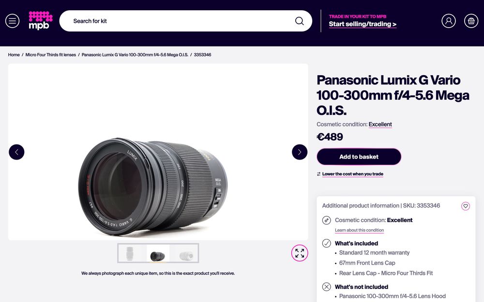484x302 pixels.
Task: Open Learn about this condition link
Action: tap(359, 230)
